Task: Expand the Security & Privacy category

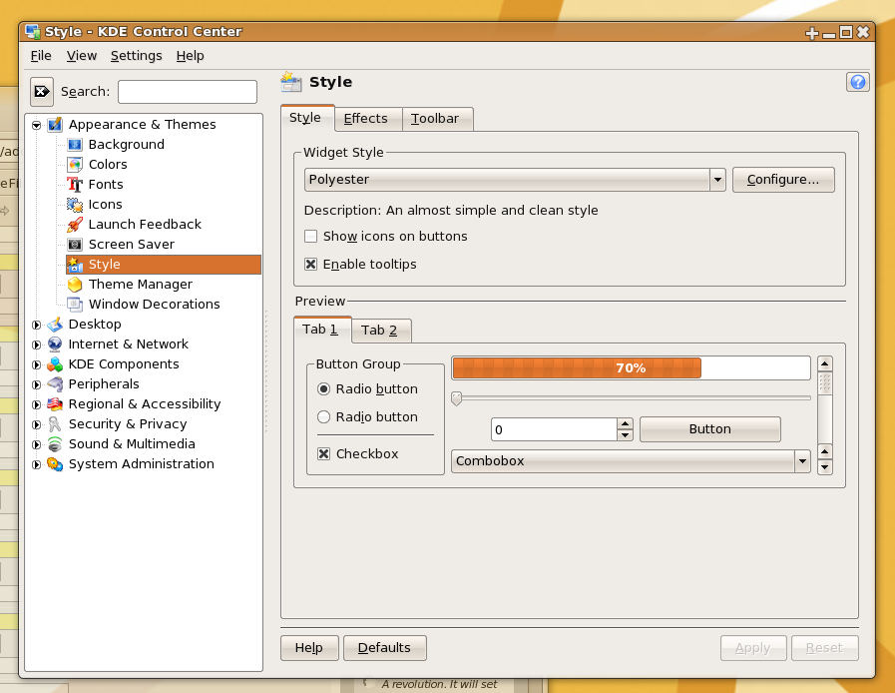Action: 37,425
